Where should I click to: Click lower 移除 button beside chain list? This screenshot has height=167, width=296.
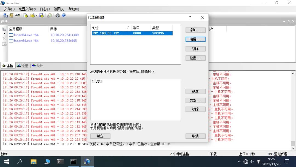[195, 109]
